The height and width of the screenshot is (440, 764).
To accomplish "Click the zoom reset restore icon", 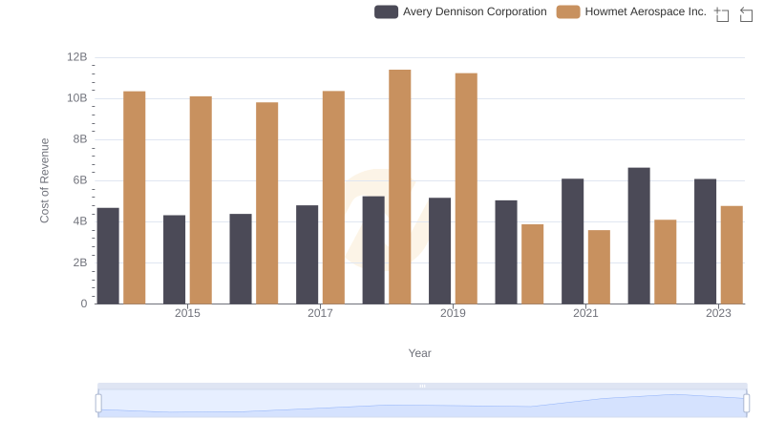I will click(x=746, y=14).
